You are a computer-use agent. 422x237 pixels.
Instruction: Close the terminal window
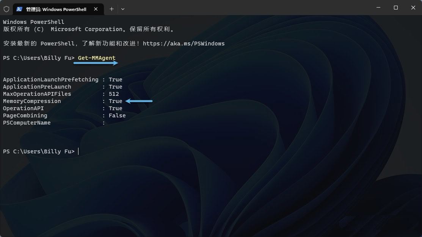pos(413,8)
